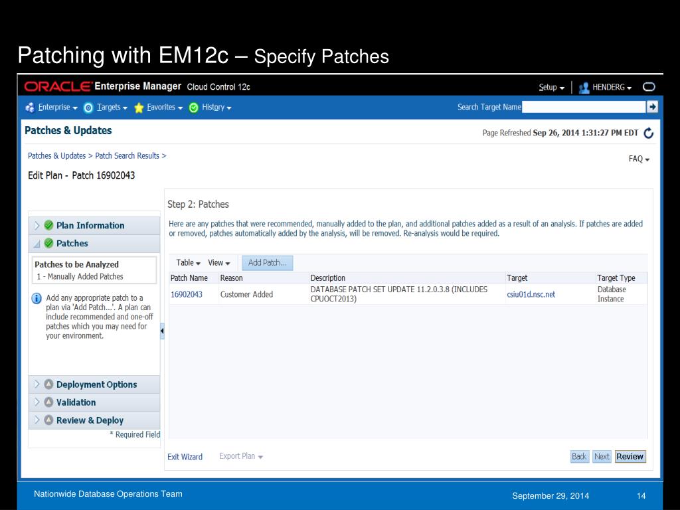Click the Target Type column header
The width and height of the screenshot is (680, 510).
(x=616, y=278)
